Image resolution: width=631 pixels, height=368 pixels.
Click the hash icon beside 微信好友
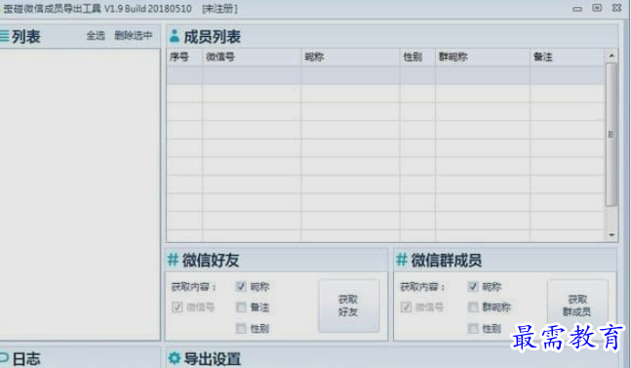173,260
